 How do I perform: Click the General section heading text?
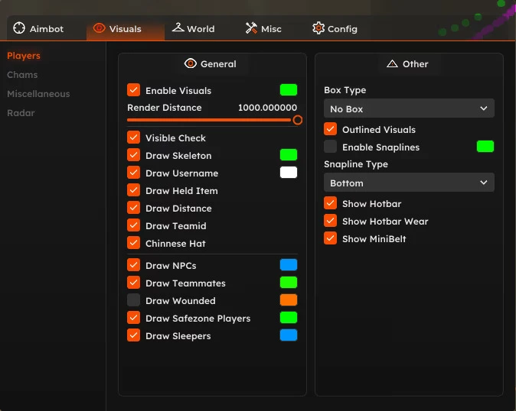218,64
